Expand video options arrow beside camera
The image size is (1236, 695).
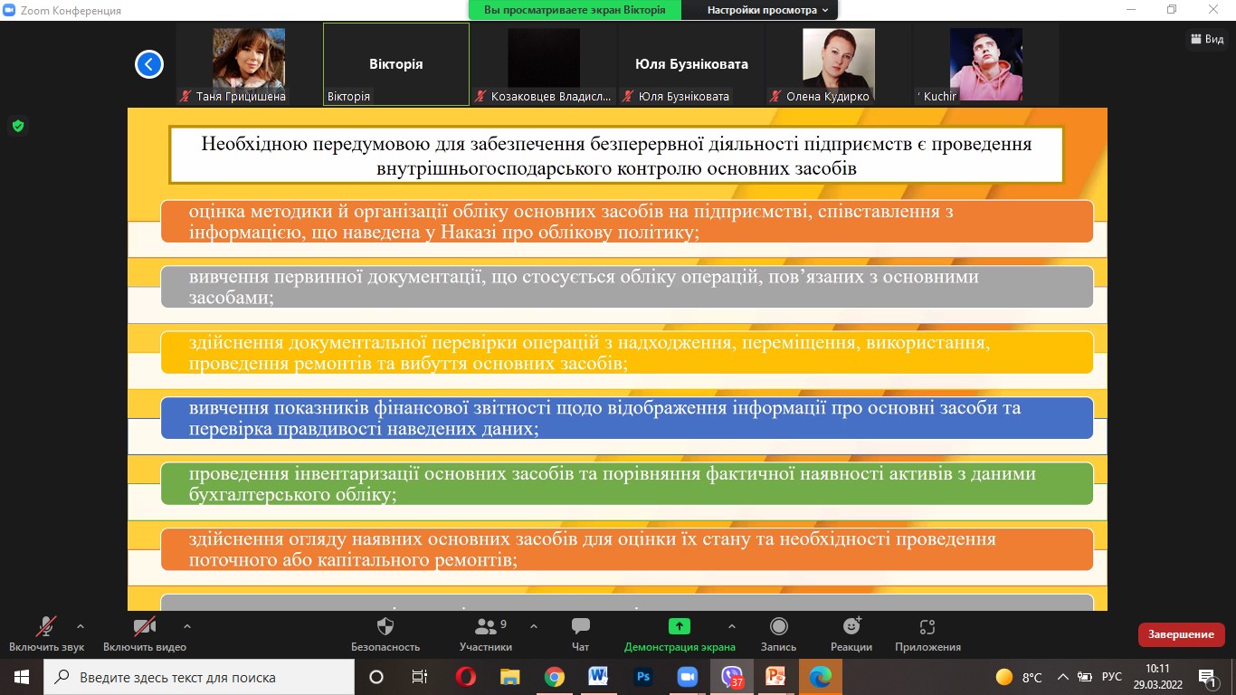pos(186,625)
